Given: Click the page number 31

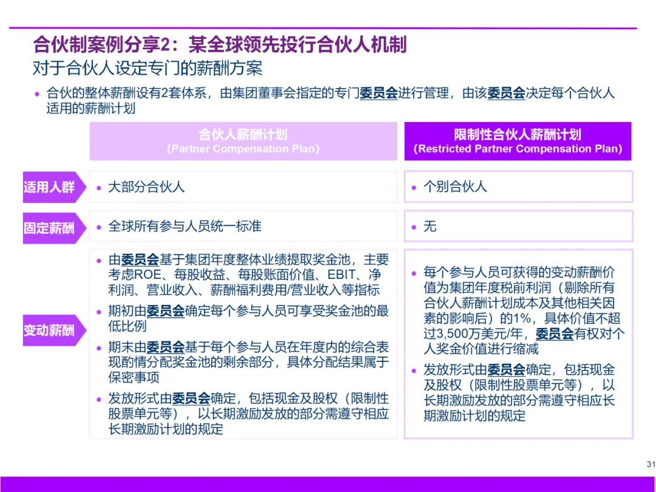Looking at the screenshot, I should tap(651, 464).
